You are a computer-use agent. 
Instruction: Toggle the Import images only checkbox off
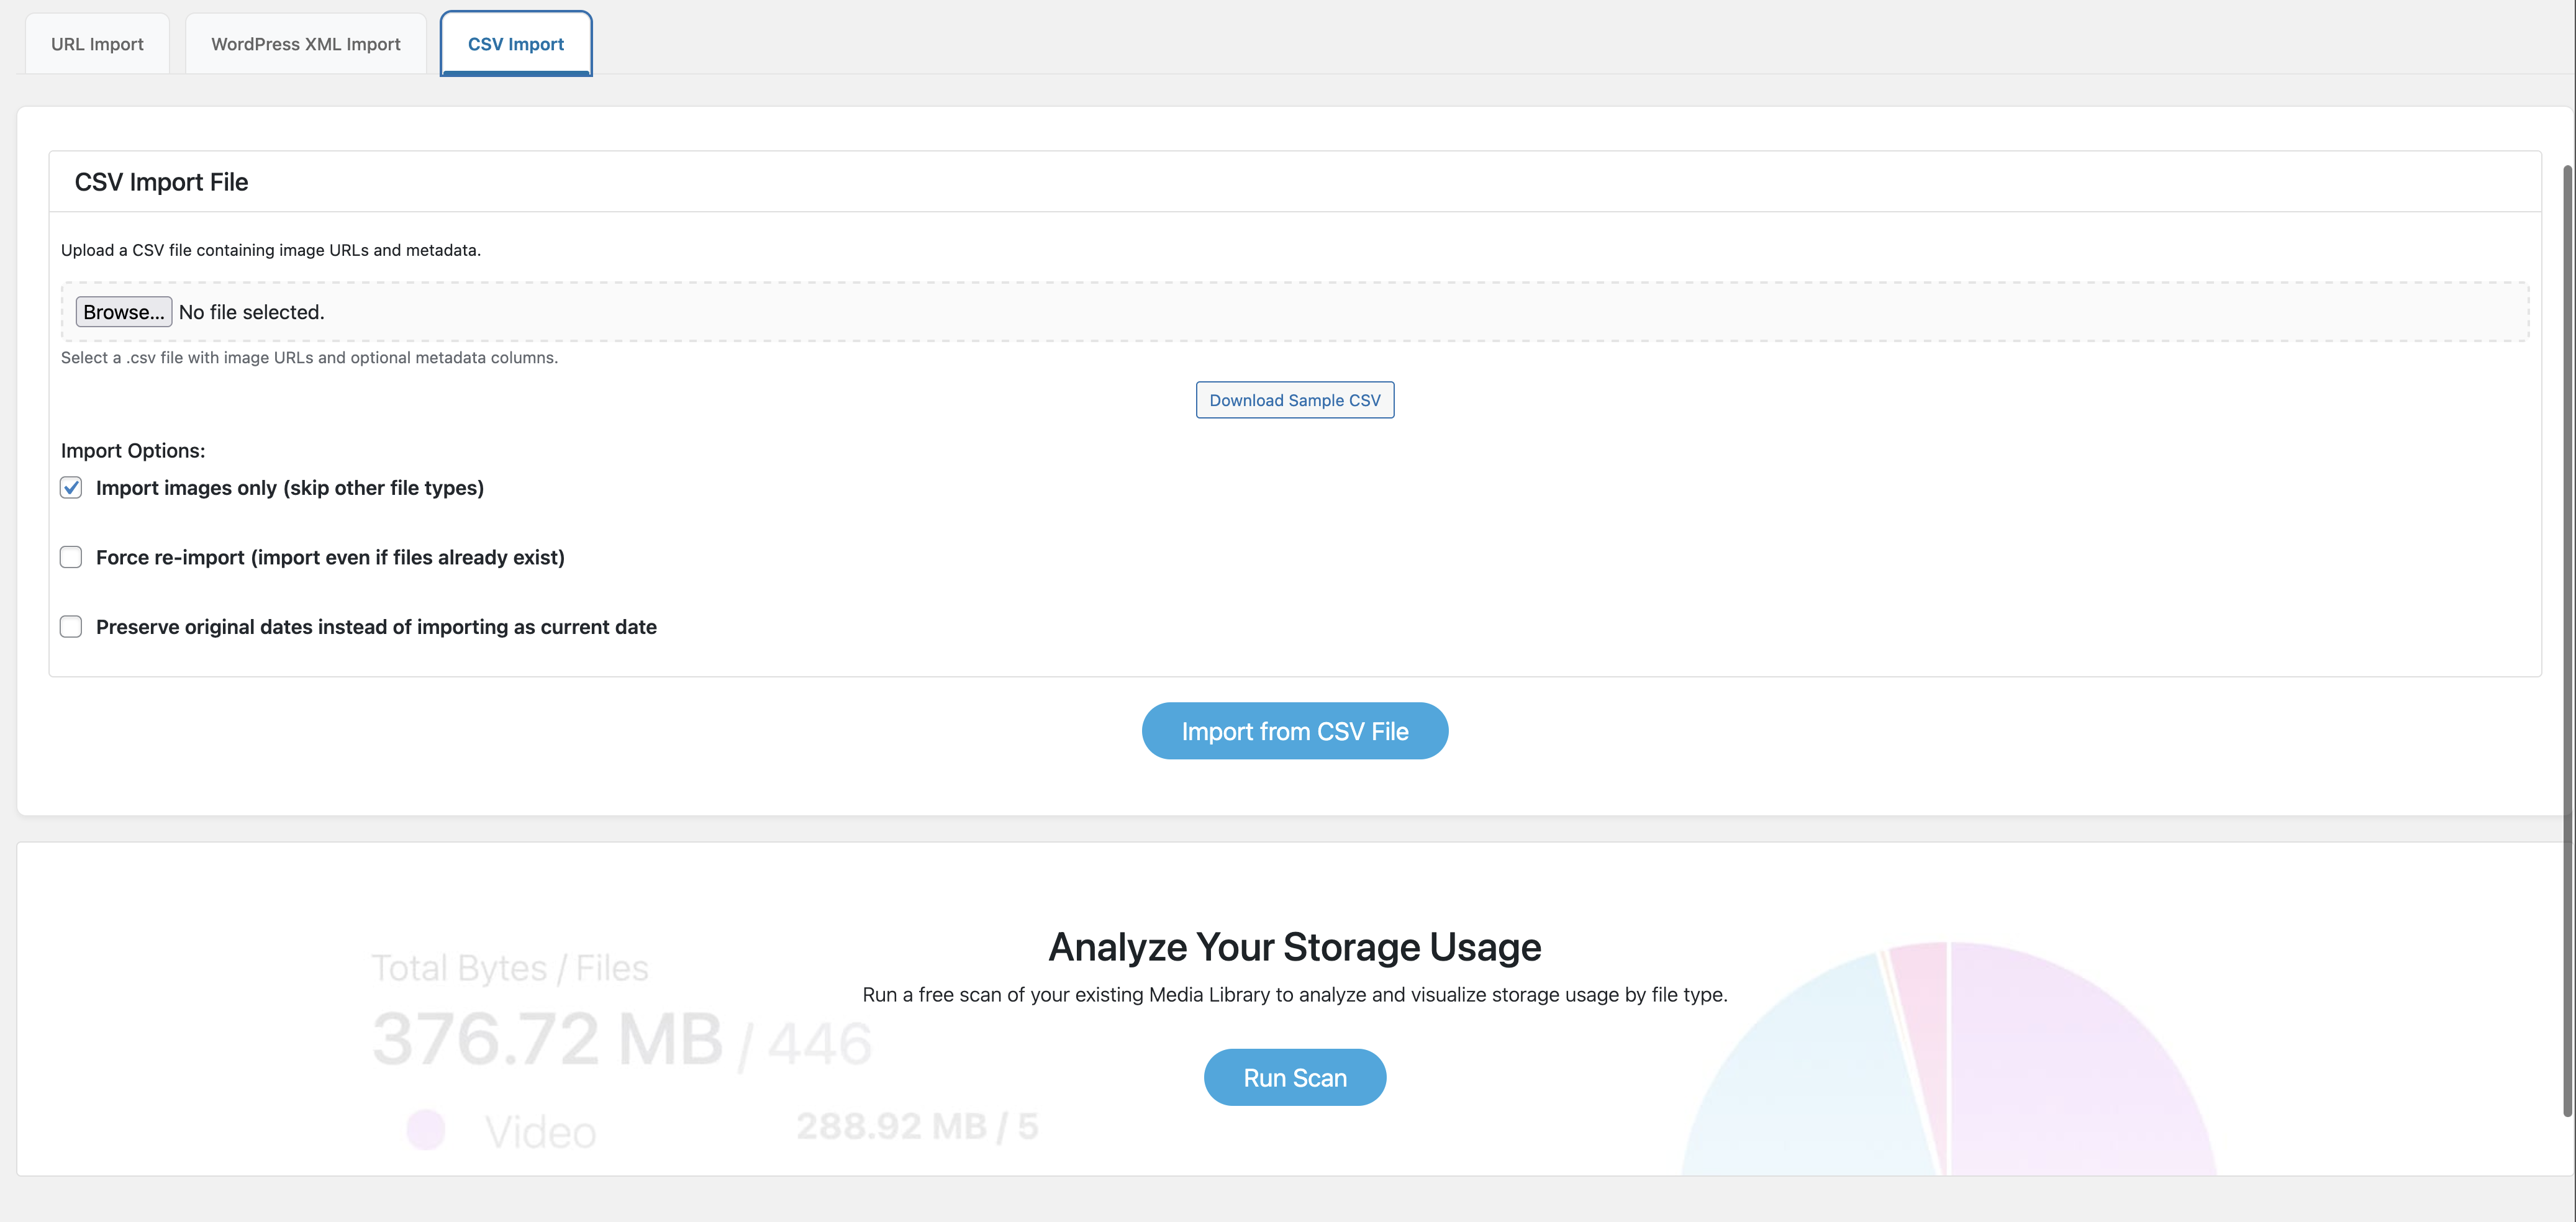(x=70, y=488)
